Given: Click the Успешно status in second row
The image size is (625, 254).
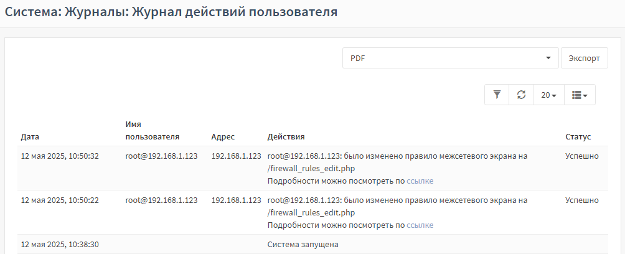Looking at the screenshot, I should point(582,200).
